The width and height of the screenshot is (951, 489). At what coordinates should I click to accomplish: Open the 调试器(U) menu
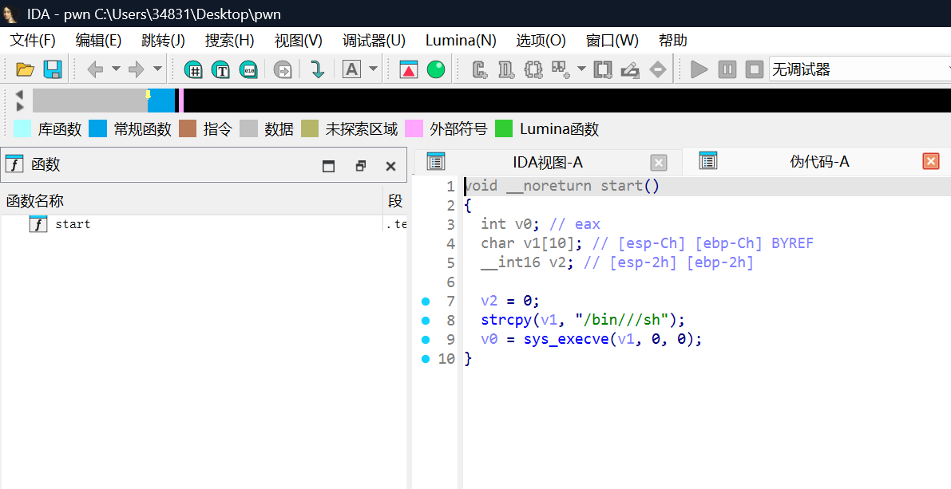pyautogui.click(x=374, y=41)
